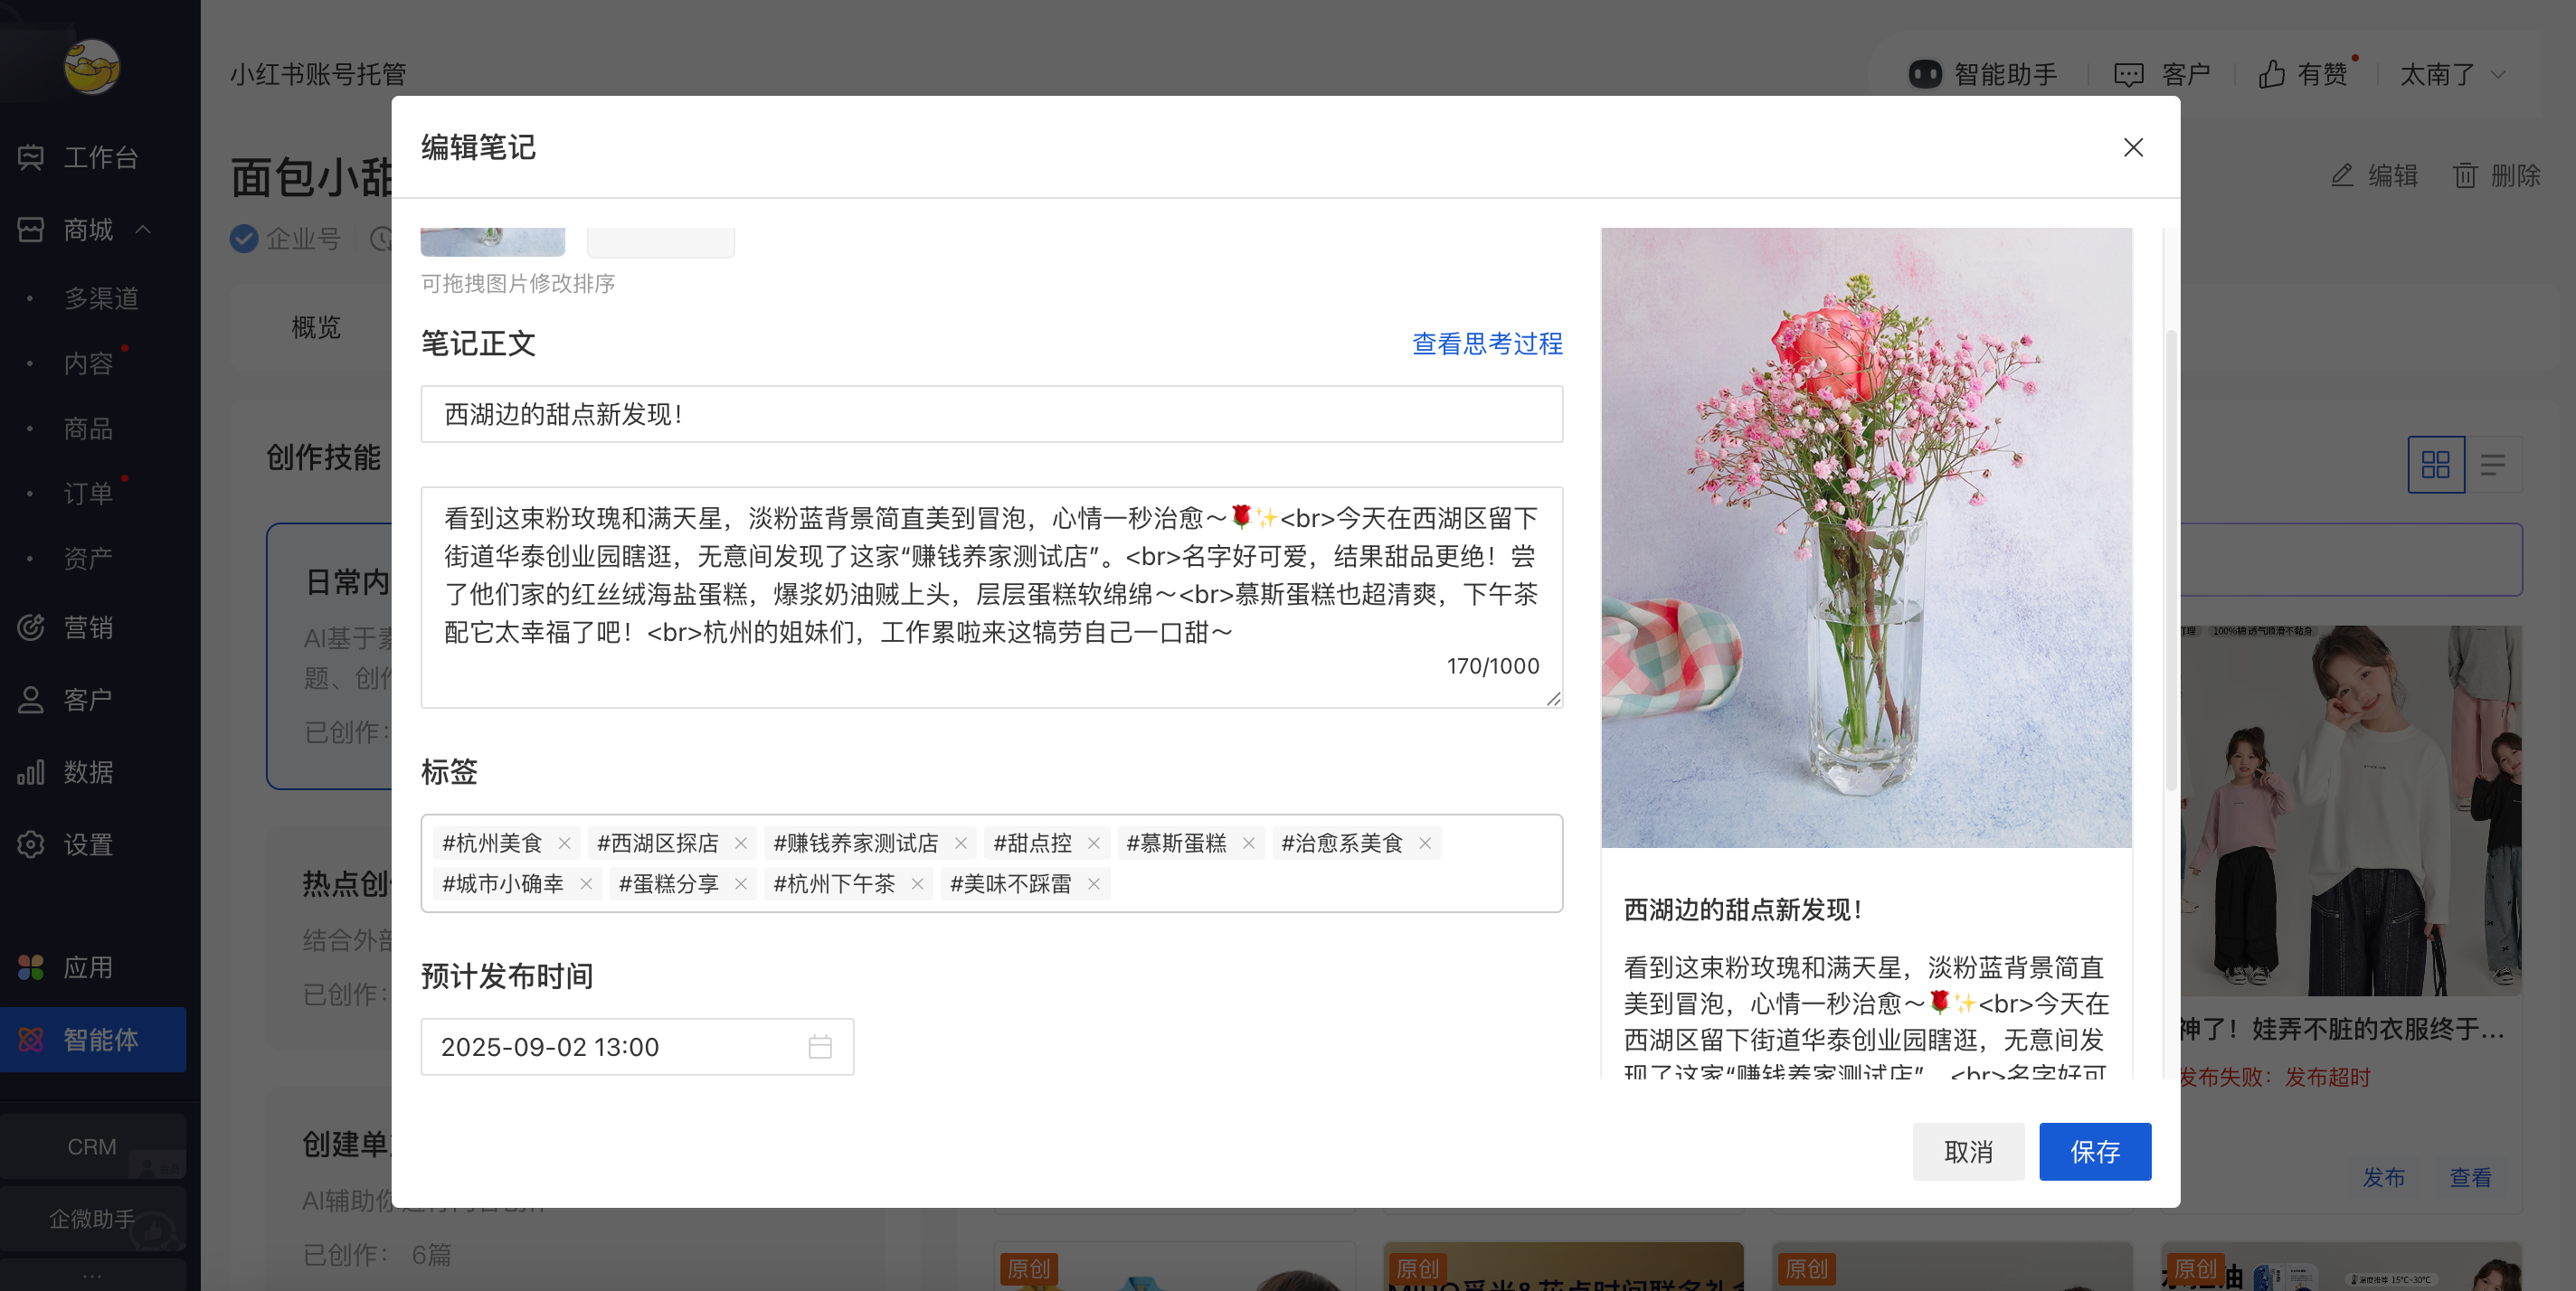The image size is (2576, 1291).
Task: Click the 保存 save button
Action: point(2095,1151)
